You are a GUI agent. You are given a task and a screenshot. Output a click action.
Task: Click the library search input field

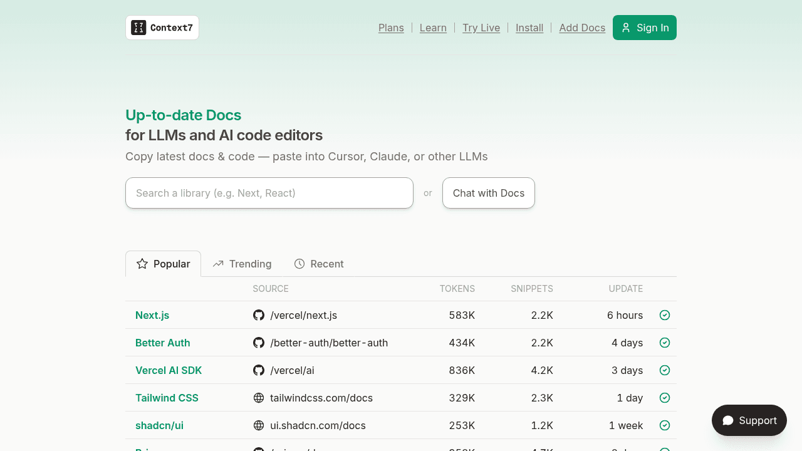[269, 193]
